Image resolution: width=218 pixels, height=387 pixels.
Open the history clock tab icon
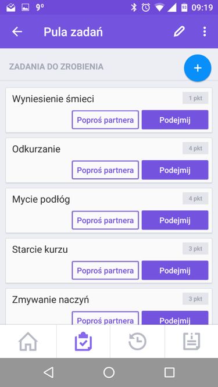tap(138, 342)
